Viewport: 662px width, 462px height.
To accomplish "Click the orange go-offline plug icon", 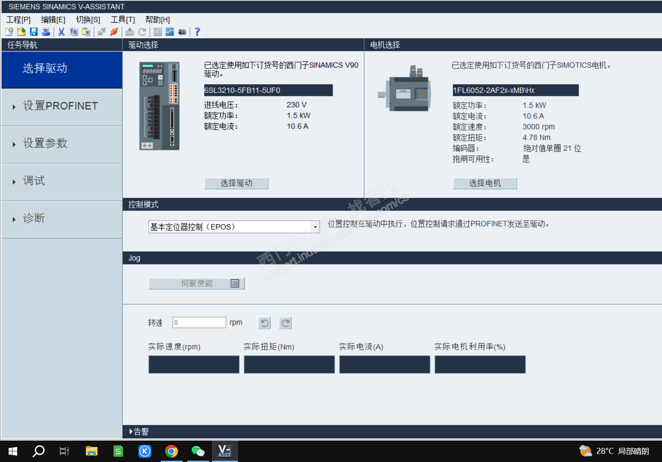I will click(x=114, y=32).
